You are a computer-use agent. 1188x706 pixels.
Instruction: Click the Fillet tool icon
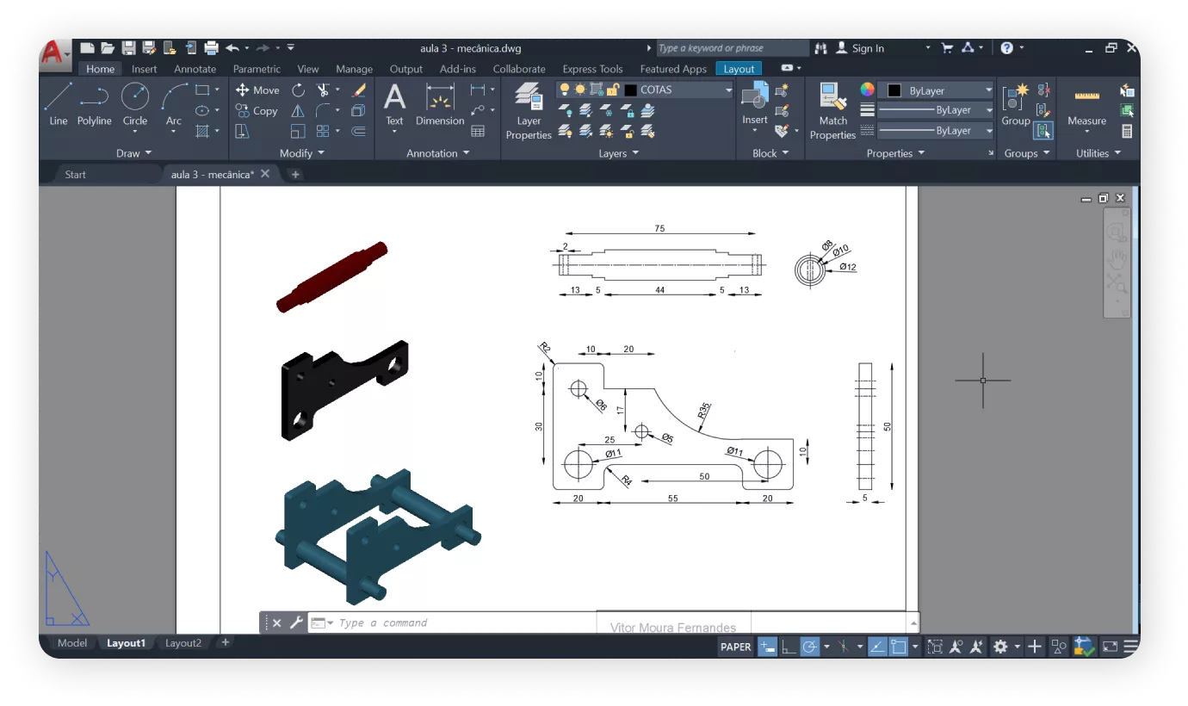pyautogui.click(x=323, y=110)
